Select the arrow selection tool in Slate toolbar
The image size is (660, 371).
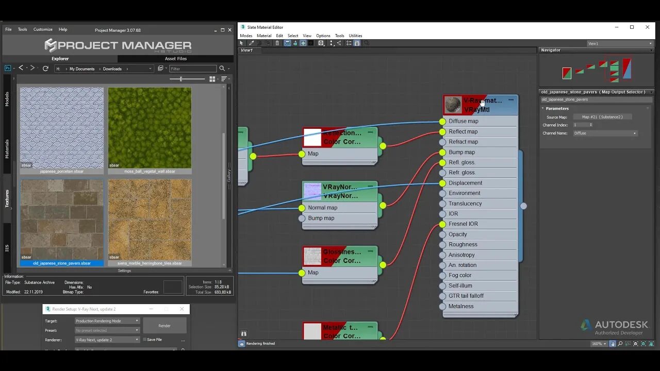tap(241, 43)
